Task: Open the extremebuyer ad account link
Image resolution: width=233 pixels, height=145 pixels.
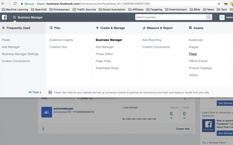Action: 63,109
